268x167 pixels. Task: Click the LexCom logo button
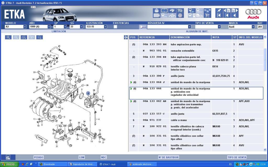click(8, 157)
